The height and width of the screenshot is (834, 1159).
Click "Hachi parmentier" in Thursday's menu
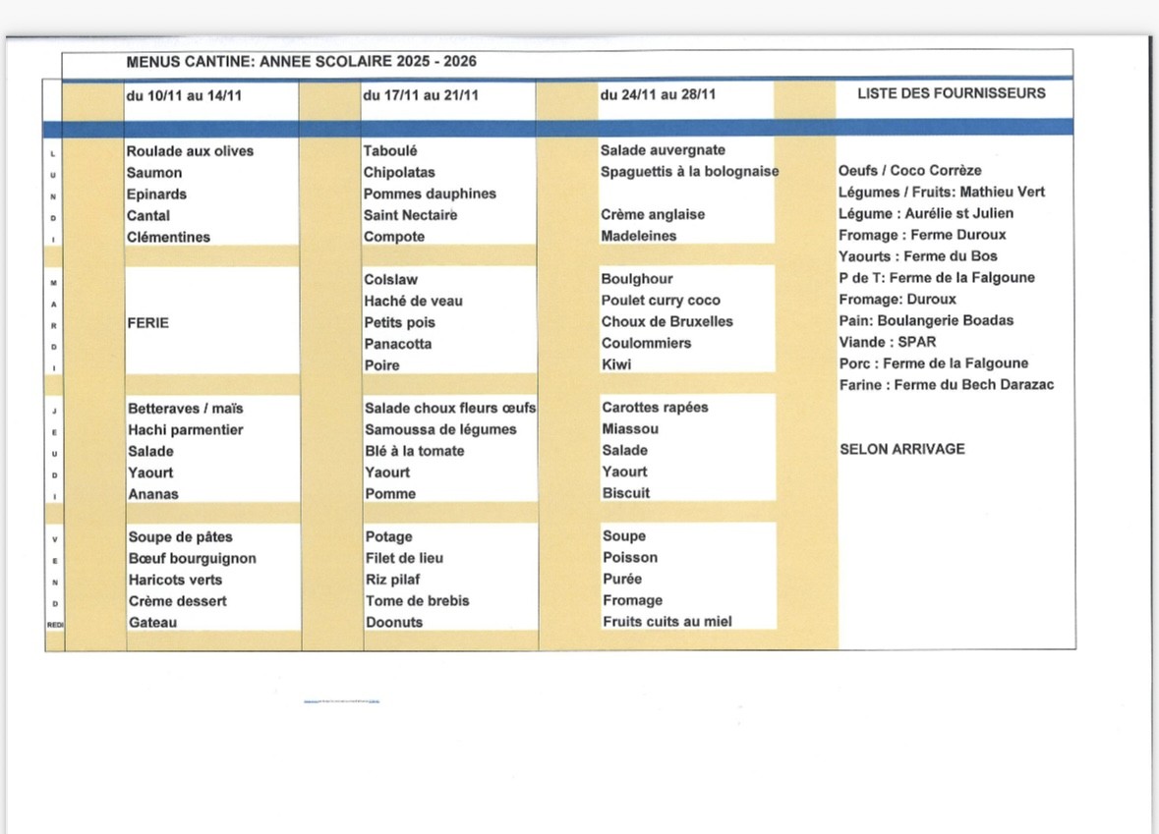(185, 429)
